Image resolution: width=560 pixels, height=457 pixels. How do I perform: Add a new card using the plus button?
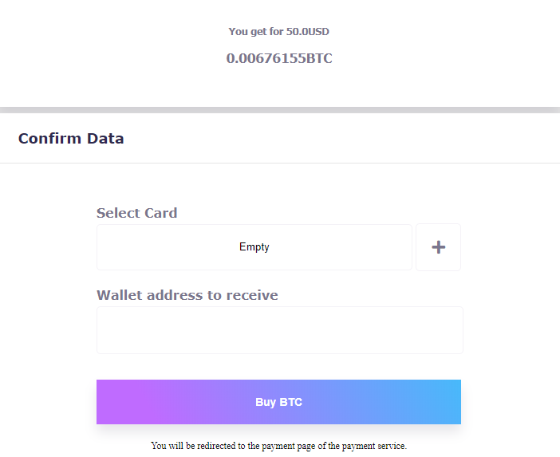(438, 247)
